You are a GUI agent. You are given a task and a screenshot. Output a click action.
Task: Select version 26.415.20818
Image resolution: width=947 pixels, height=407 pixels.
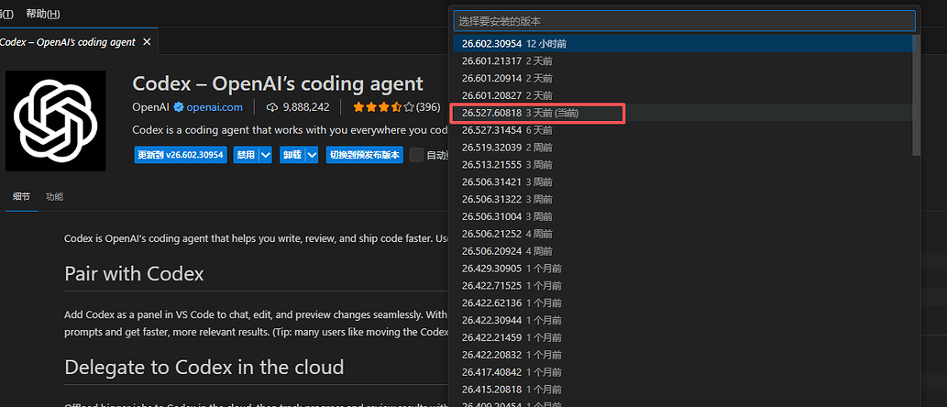684,390
